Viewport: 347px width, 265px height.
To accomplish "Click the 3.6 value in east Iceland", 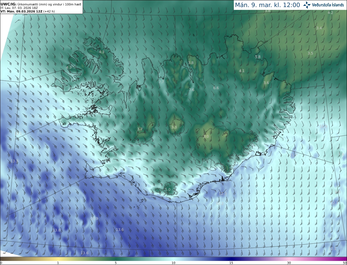I will pos(266,83).
